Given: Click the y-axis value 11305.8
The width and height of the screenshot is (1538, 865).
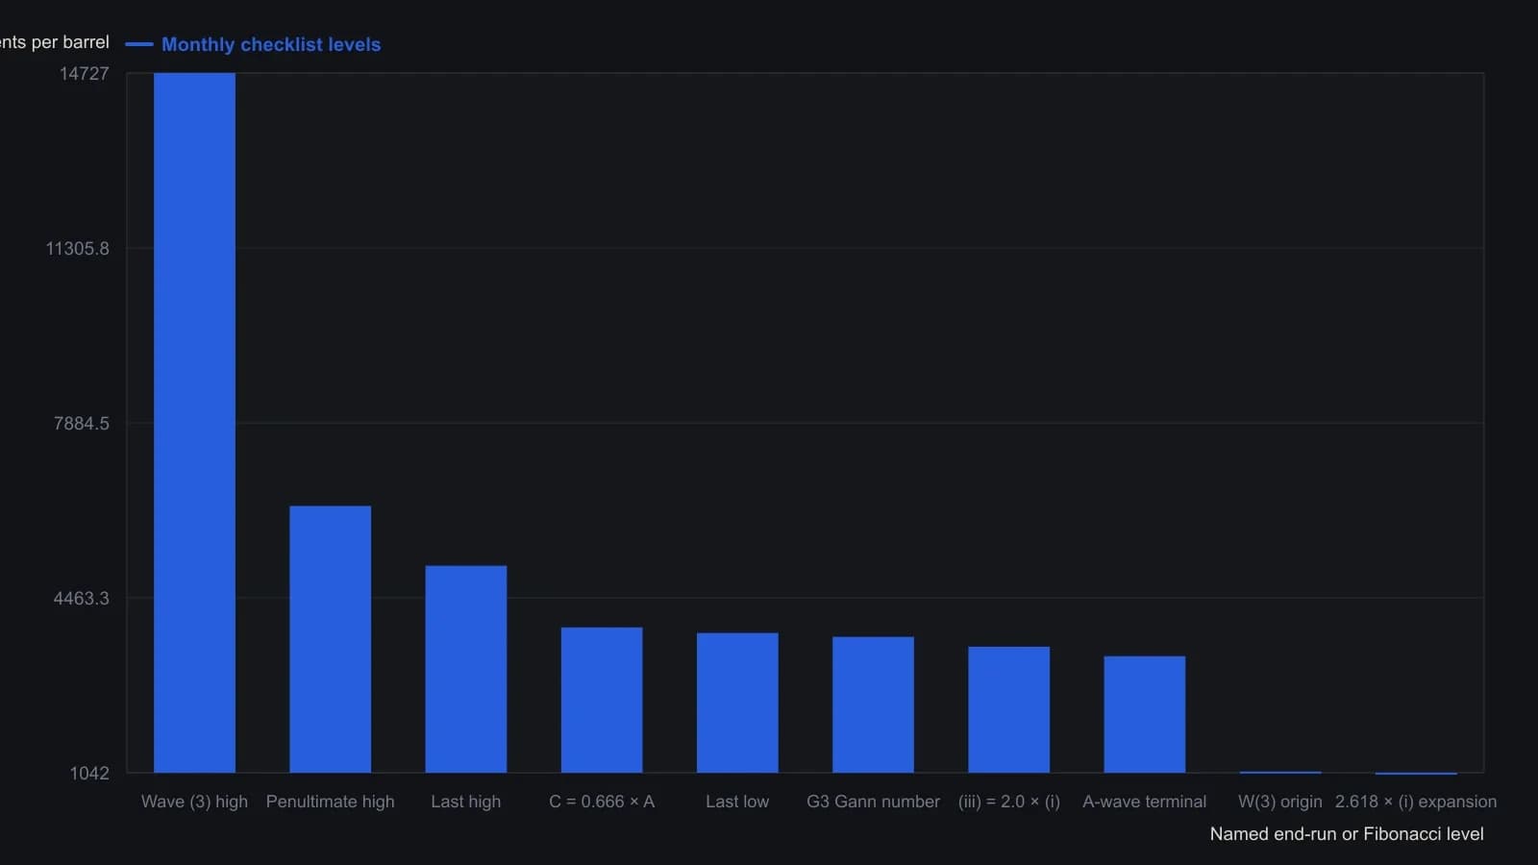Looking at the screenshot, I should (78, 248).
